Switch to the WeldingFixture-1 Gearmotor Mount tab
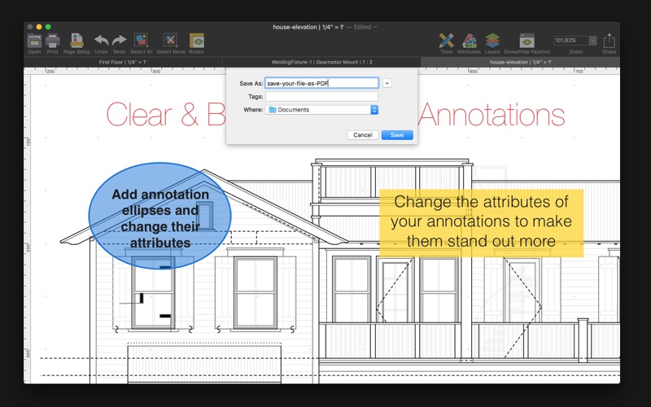This screenshot has width=651, height=407. click(x=321, y=62)
